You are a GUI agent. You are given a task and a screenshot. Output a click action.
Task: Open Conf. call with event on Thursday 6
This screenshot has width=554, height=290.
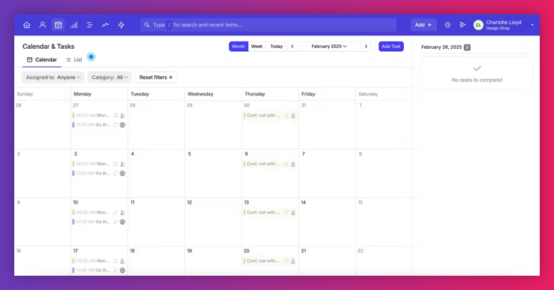pos(270,164)
